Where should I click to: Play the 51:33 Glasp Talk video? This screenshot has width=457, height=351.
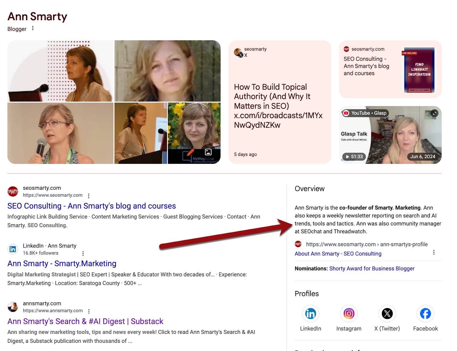(x=354, y=156)
